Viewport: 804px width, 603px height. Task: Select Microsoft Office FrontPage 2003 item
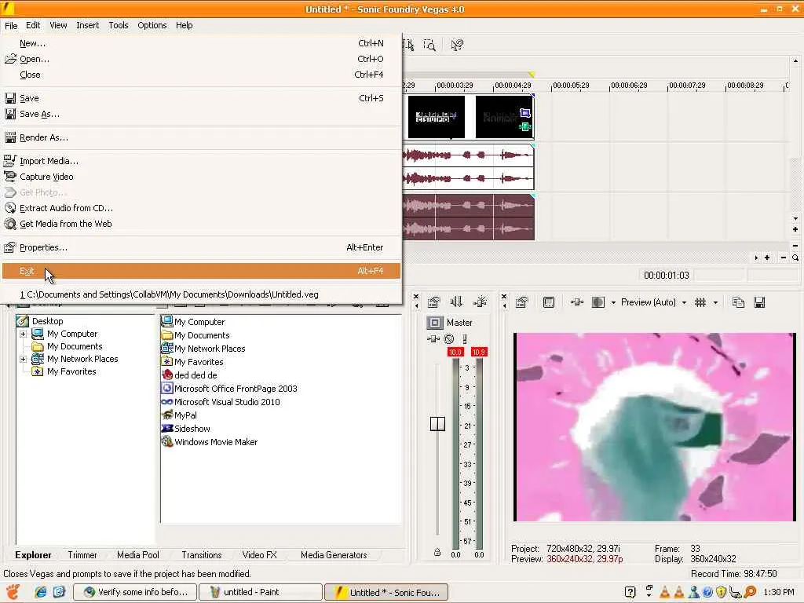coord(236,389)
